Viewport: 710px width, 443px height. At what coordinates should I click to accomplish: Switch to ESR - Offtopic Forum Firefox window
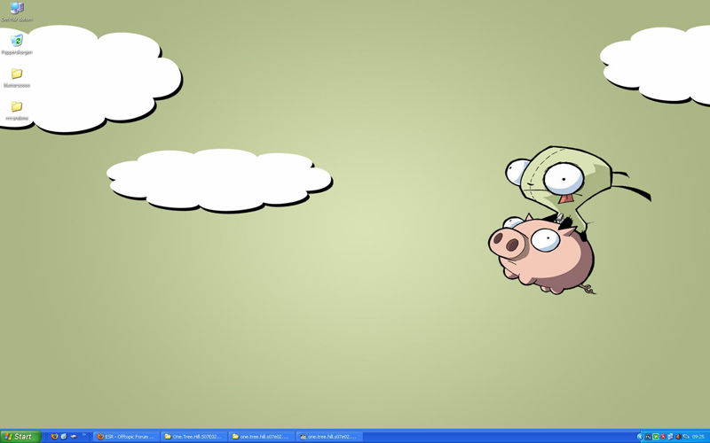click(x=126, y=437)
